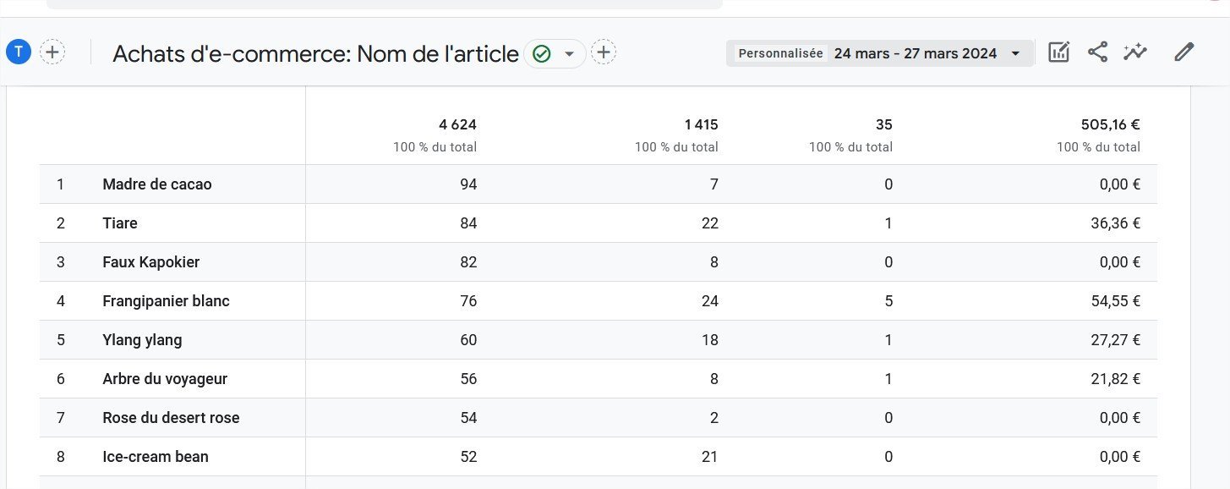Customize report with the pencil icon
1230x489 pixels.
pos(1184,52)
